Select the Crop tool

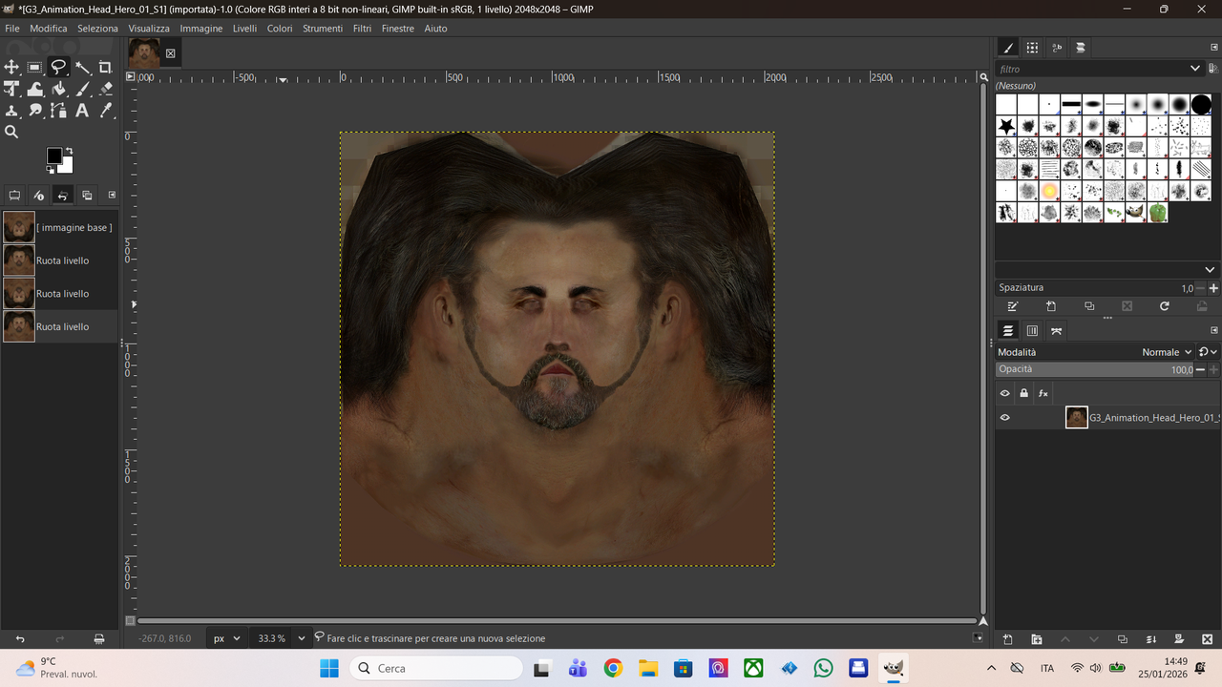(x=105, y=67)
